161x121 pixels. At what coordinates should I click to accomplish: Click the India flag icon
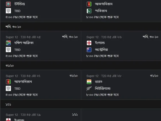[x=89, y=82]
